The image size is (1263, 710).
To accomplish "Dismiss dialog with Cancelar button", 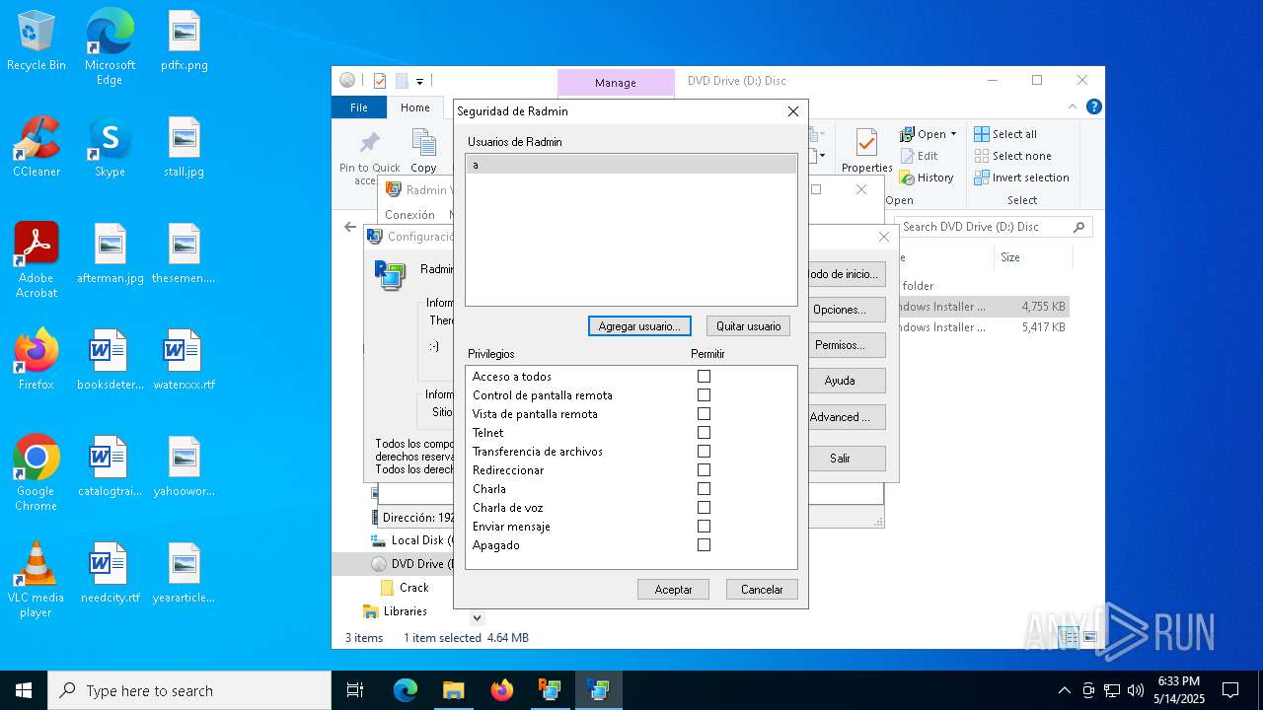I will [x=762, y=590].
